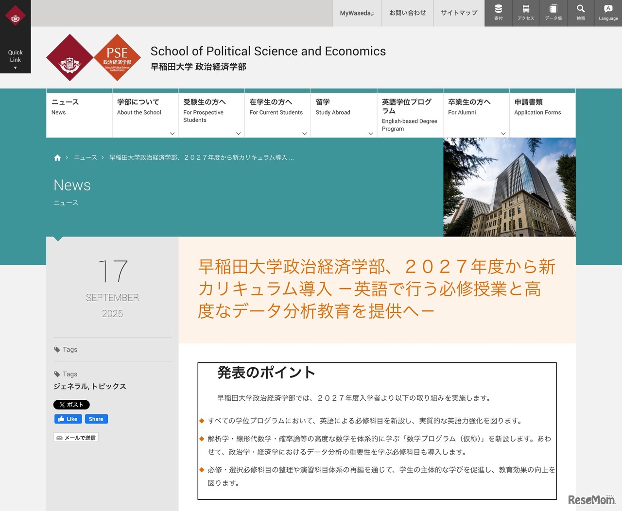The image size is (622, 511).
Task: Click the メールで送信 email button
Action: click(x=76, y=437)
